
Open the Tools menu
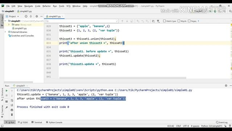62,6
